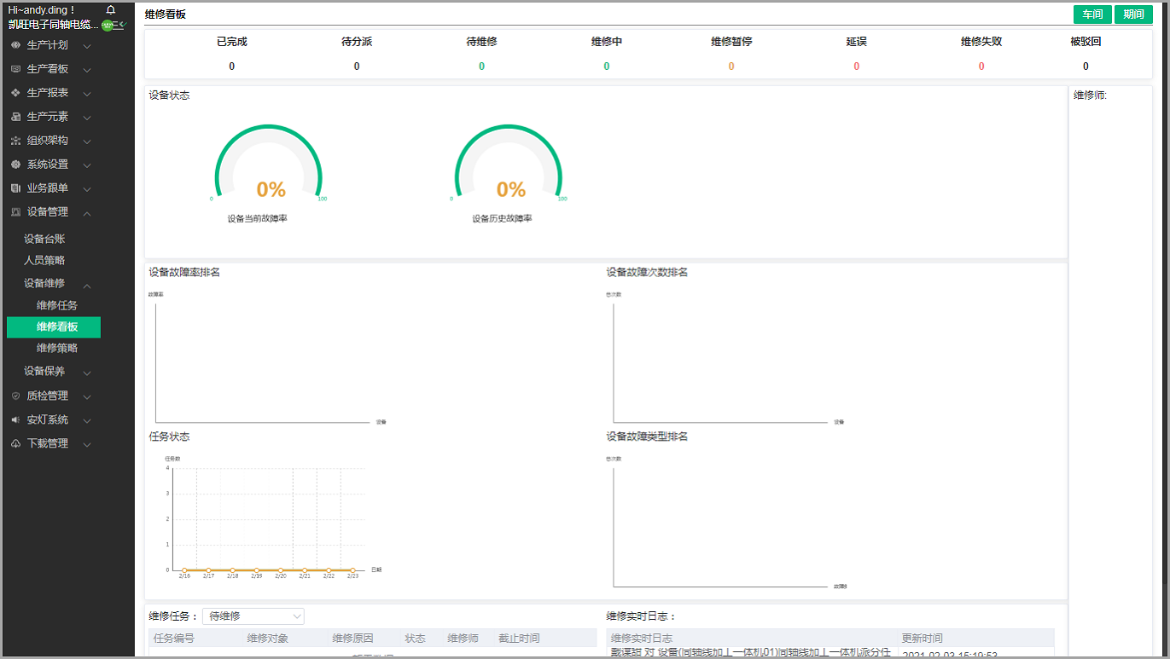Viewport: 1170px width, 659px height.
Task: Open the notification bell icon
Action: click(110, 9)
